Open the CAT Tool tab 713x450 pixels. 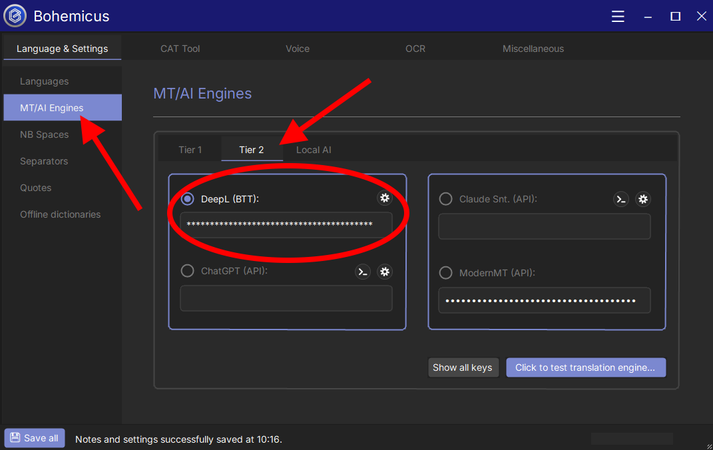click(180, 49)
